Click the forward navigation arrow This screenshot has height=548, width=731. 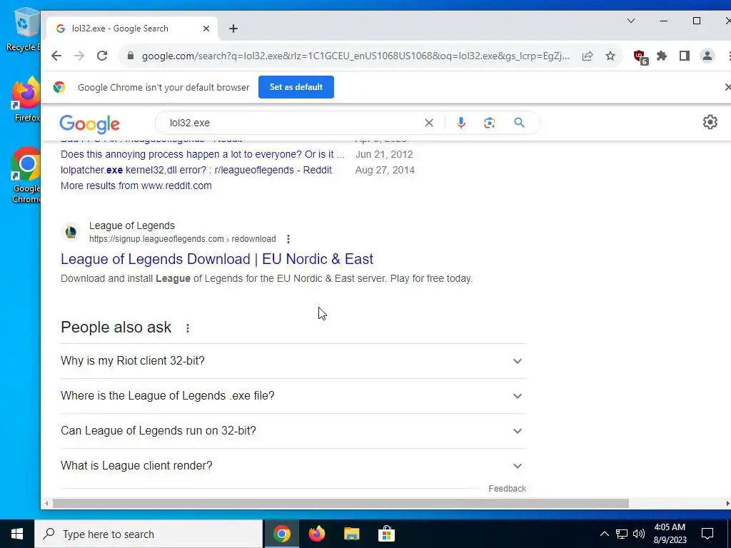click(x=79, y=56)
